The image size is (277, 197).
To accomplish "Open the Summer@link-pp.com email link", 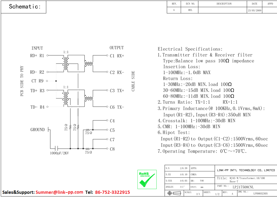I will [59, 192].
